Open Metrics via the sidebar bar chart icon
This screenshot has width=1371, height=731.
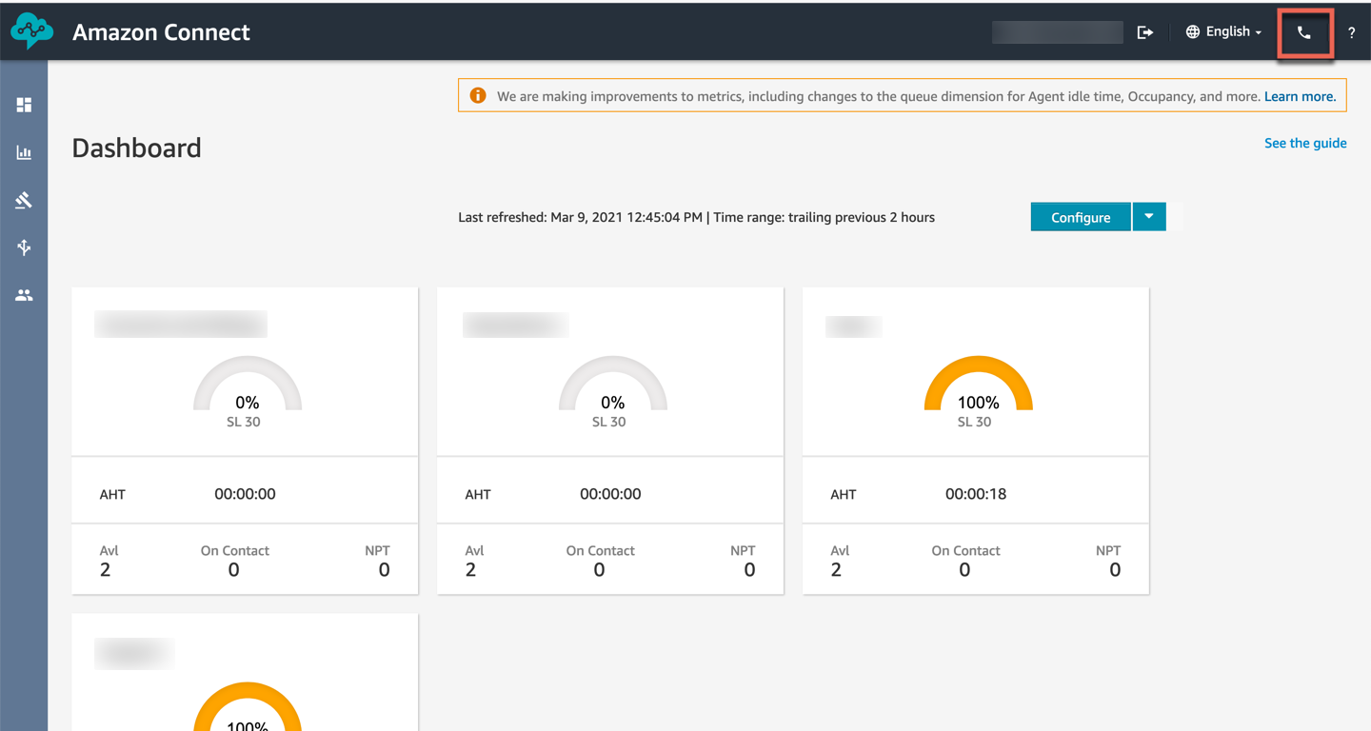click(x=24, y=152)
